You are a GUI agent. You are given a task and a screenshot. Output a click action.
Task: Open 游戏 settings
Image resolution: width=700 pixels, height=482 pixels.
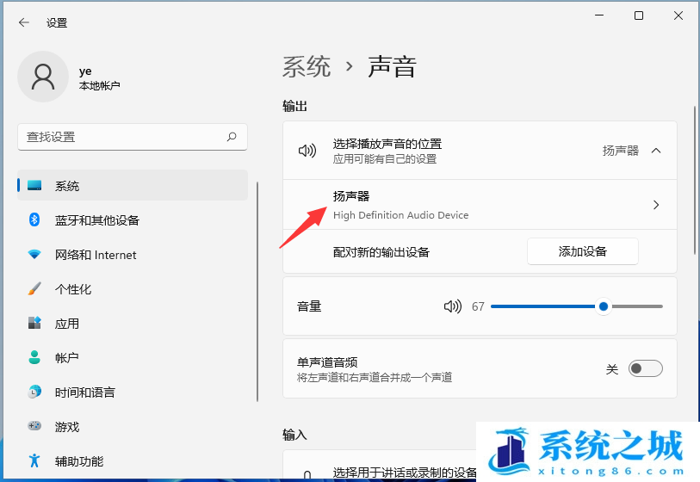coord(133,427)
